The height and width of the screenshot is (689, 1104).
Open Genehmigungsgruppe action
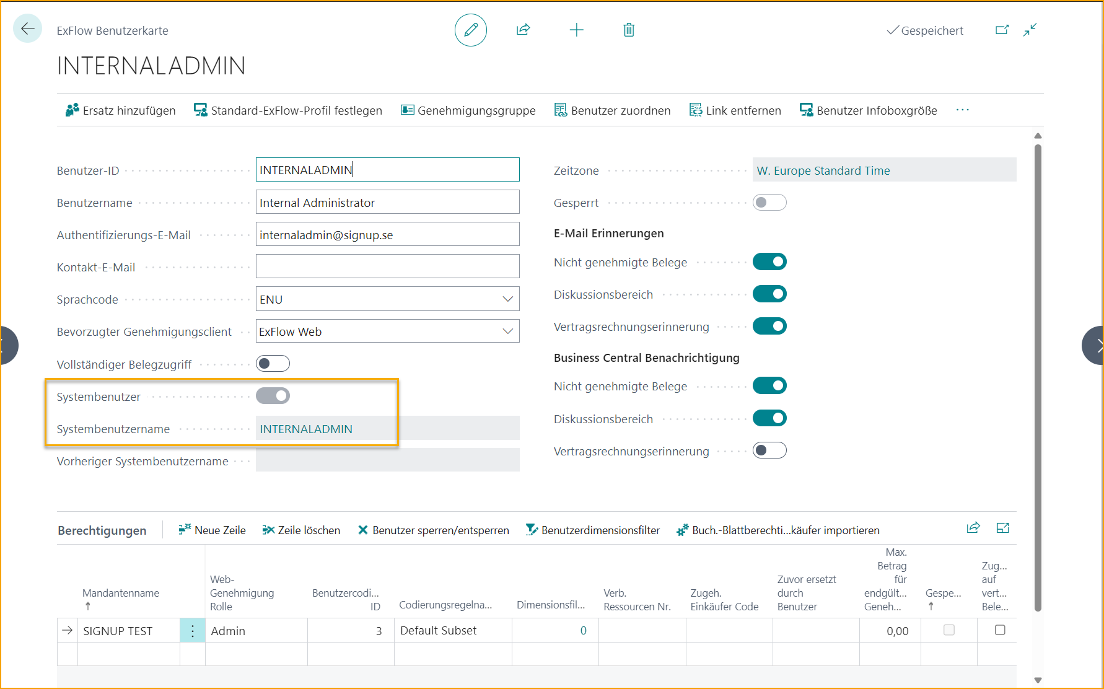(468, 110)
